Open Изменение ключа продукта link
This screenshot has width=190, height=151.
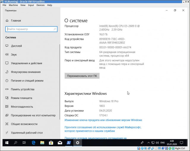coord(103,120)
